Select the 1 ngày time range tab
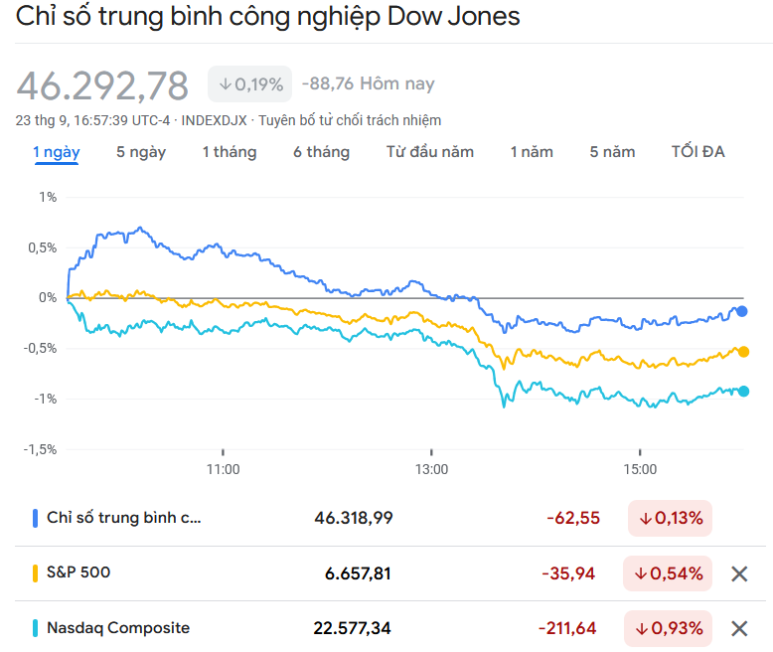773x652 pixels. [x=57, y=152]
